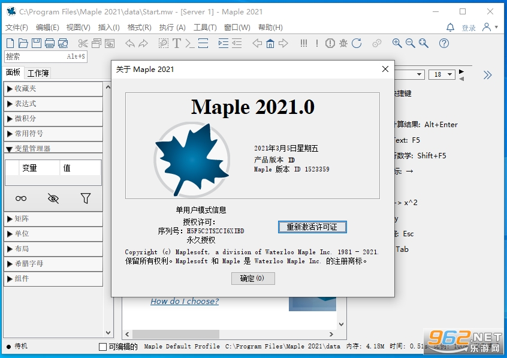Collapse the 变量管理器 palette
This screenshot has height=358, width=507.
(53, 148)
